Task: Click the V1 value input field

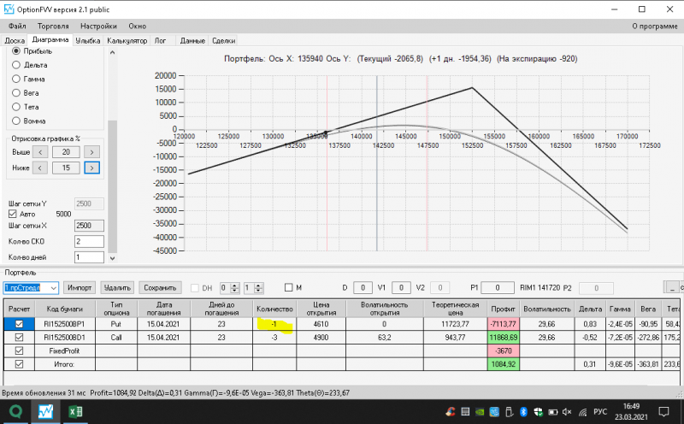Action: click(x=401, y=287)
